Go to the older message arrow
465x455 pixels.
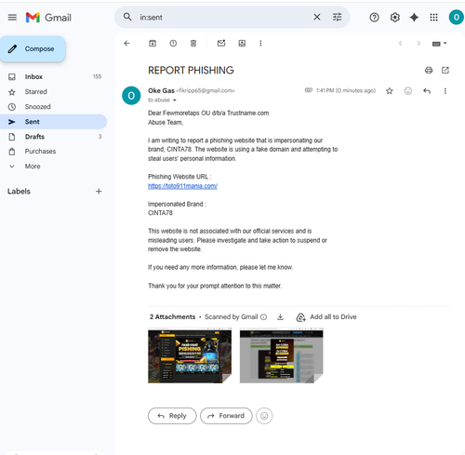(x=418, y=44)
